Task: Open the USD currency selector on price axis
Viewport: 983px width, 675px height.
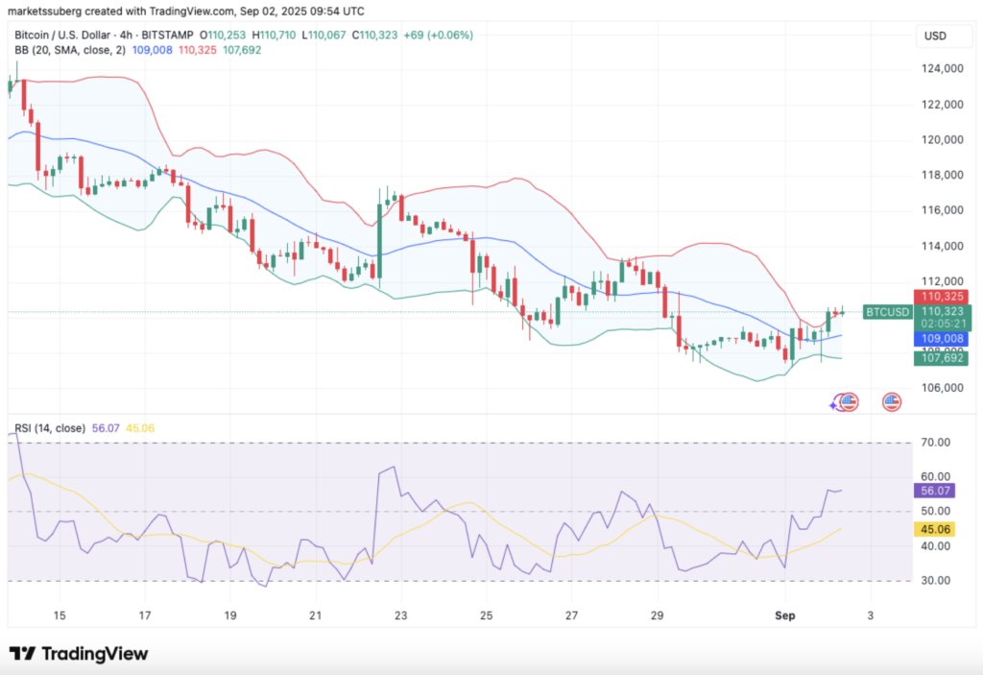Action: [x=937, y=36]
